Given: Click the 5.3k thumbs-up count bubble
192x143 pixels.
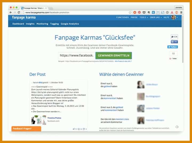Looking at the screenshot, I should tap(174, 37).
